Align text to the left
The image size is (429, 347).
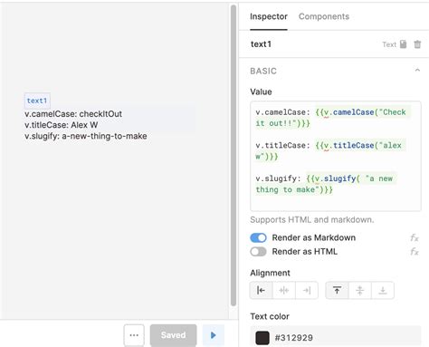[x=261, y=290]
